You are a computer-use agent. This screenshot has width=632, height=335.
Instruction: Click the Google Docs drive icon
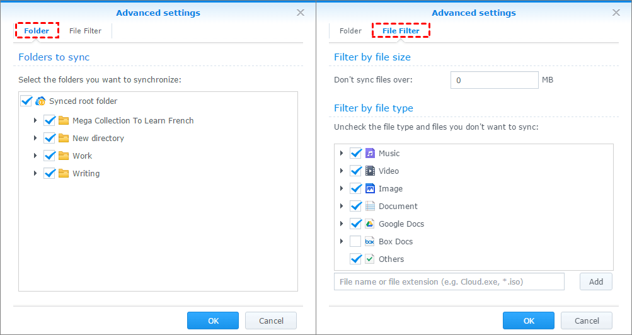[370, 224]
